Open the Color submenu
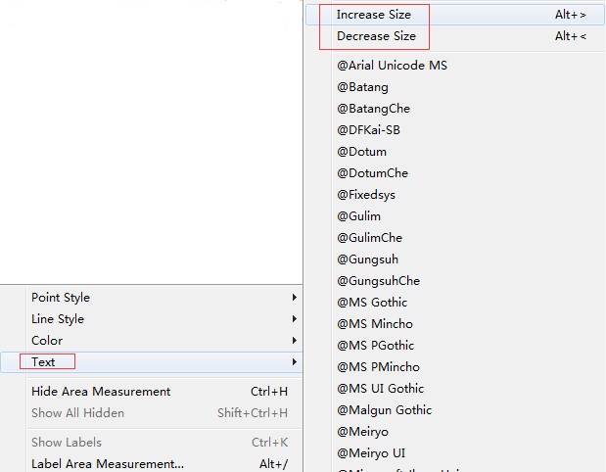 (x=47, y=341)
